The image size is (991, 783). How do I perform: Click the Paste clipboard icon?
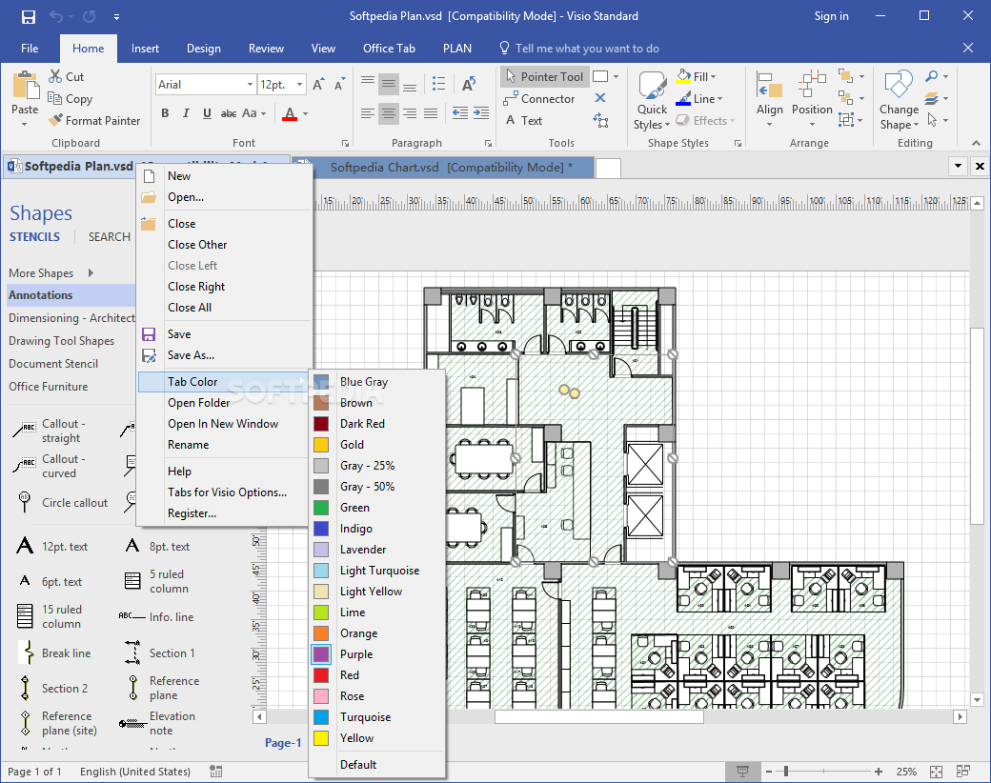coord(26,85)
